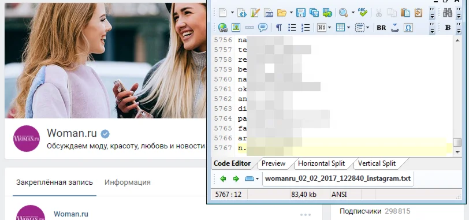Insert a numbered ordered list

[x=306, y=28]
